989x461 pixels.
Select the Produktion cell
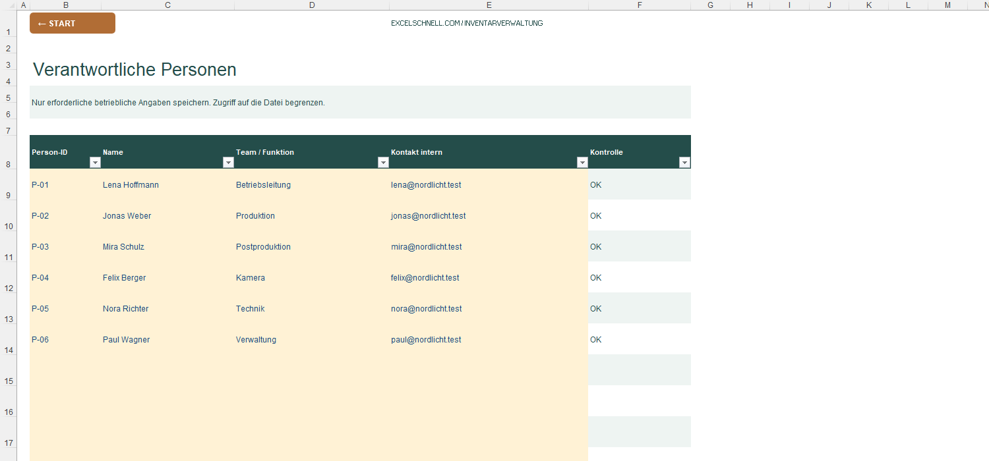point(312,215)
